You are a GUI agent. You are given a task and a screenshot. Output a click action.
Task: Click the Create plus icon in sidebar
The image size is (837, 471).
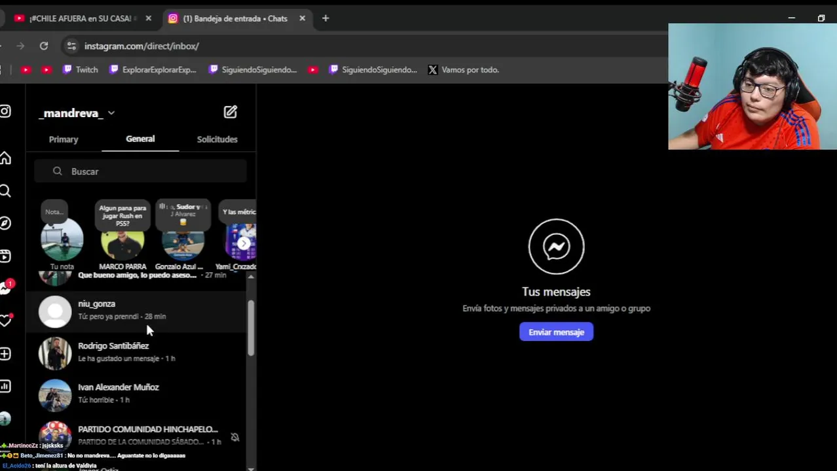5,354
